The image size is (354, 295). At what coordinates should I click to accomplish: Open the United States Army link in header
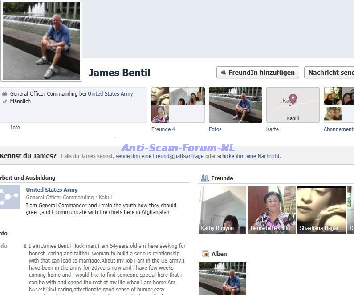[110, 94]
